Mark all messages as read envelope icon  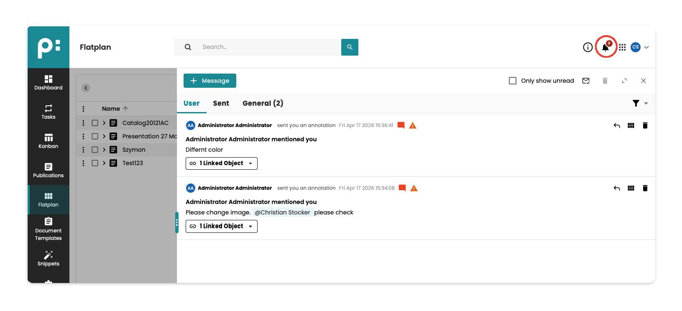tap(586, 81)
